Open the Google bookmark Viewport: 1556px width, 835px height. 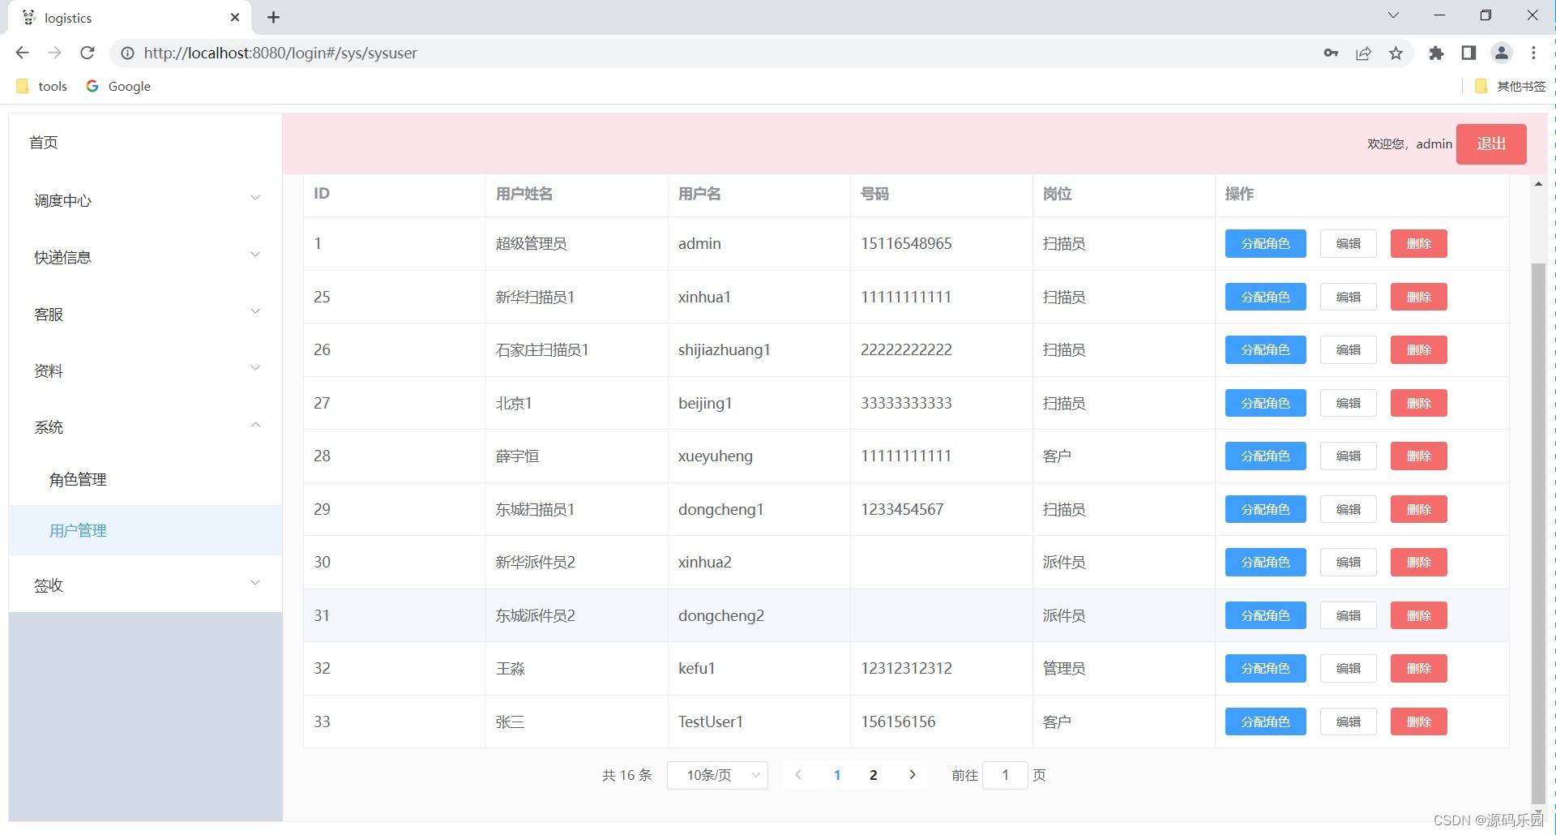[118, 86]
